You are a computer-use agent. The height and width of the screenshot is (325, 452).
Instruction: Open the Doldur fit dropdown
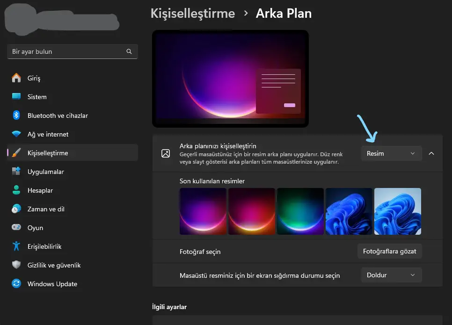coord(391,275)
